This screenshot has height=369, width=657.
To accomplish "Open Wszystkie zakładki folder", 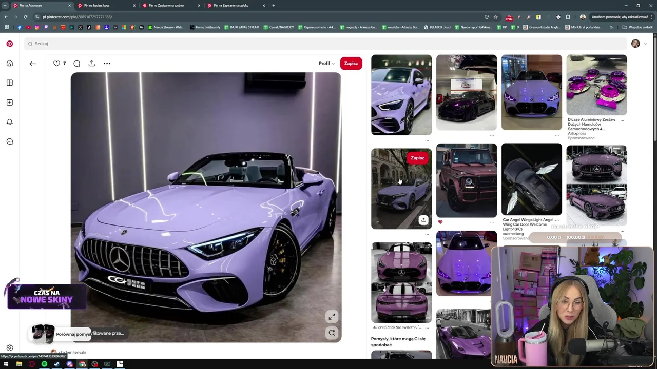I will [x=637, y=27].
